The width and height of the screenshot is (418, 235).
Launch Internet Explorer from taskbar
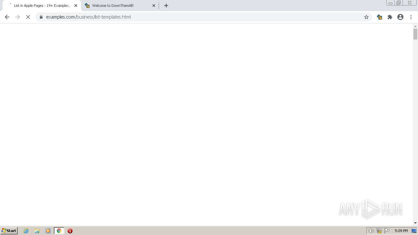tap(26, 231)
